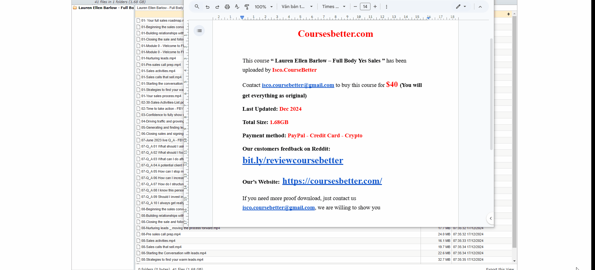The height and width of the screenshot is (270, 595).
Task: Follow the https://coursesbetter.com/ website link
Action: tap(332, 181)
